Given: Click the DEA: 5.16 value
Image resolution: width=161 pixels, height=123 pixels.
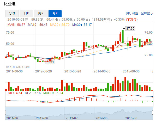Looking at the screenshot, I should [33, 93].
